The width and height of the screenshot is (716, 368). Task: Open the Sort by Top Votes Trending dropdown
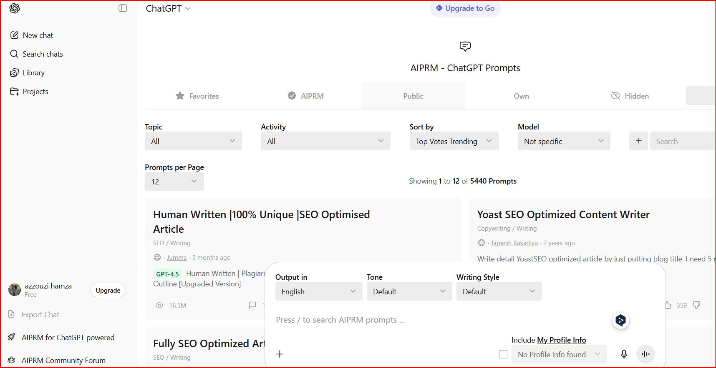coord(454,141)
